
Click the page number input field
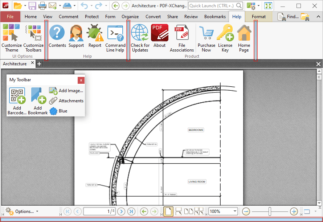pyautogui.click(x=99, y=211)
